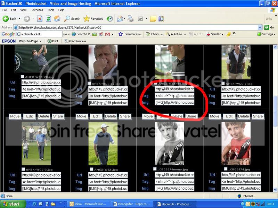Image resolution: width=278 pixels, height=208 pixels.
Task: Go to the Home page icon
Action: coord(57,19)
